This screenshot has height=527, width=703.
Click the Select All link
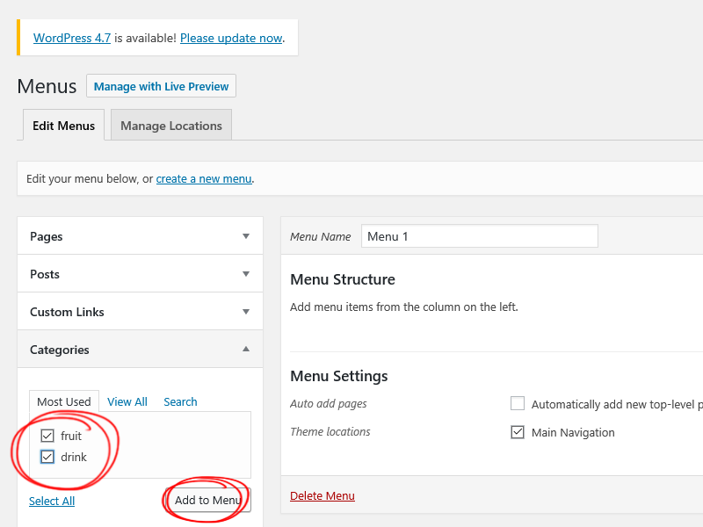click(52, 501)
